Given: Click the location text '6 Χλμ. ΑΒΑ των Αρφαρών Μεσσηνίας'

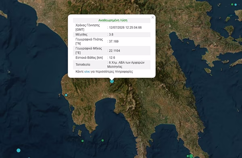Looking at the screenshot, I should pos(126,64).
